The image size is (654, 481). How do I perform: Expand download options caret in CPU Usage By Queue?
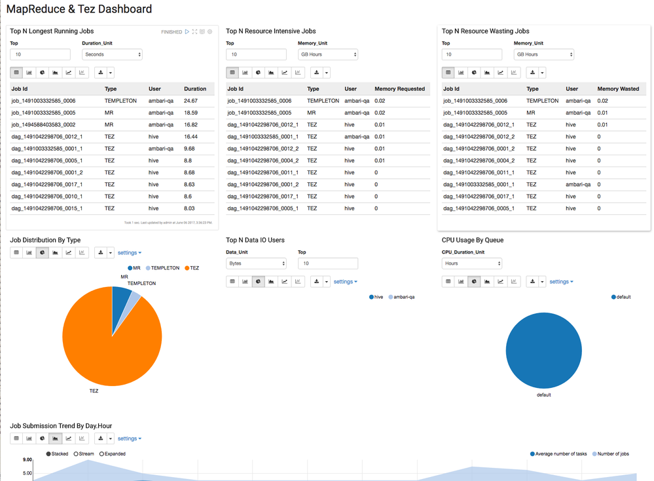542,282
